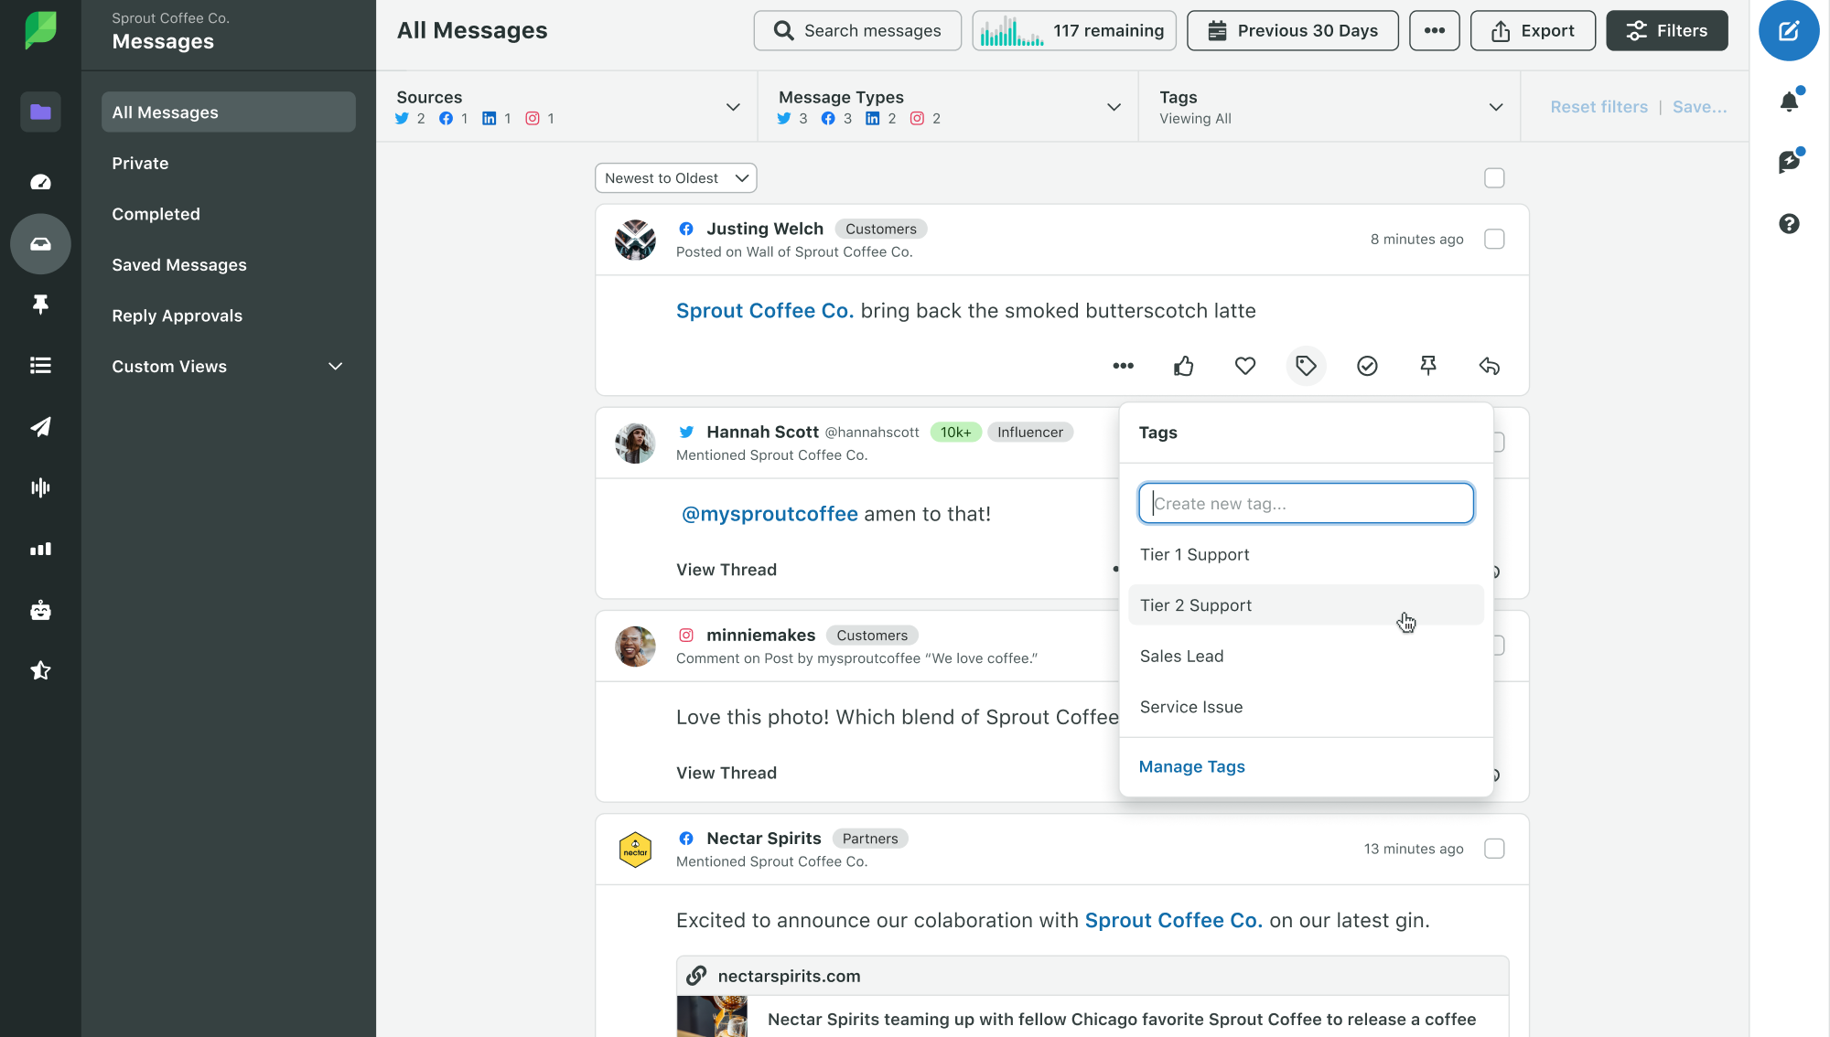Expand the Tags filter dropdown

(x=1330, y=107)
